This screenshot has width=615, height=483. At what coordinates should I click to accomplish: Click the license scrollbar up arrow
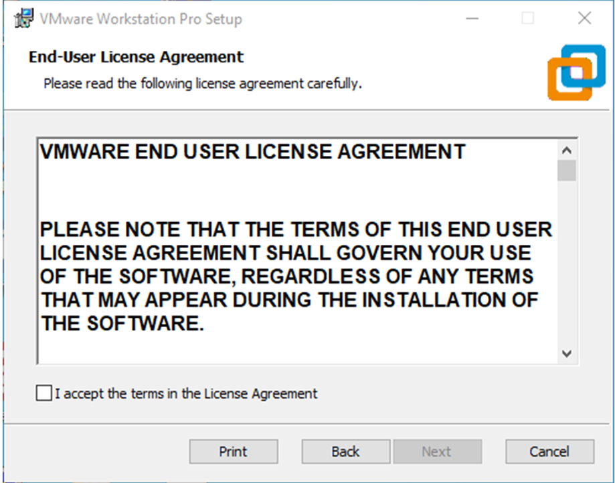tap(566, 150)
